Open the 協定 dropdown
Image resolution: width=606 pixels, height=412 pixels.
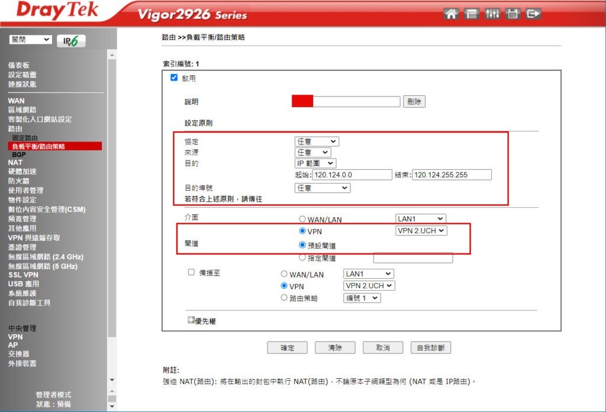click(x=317, y=141)
